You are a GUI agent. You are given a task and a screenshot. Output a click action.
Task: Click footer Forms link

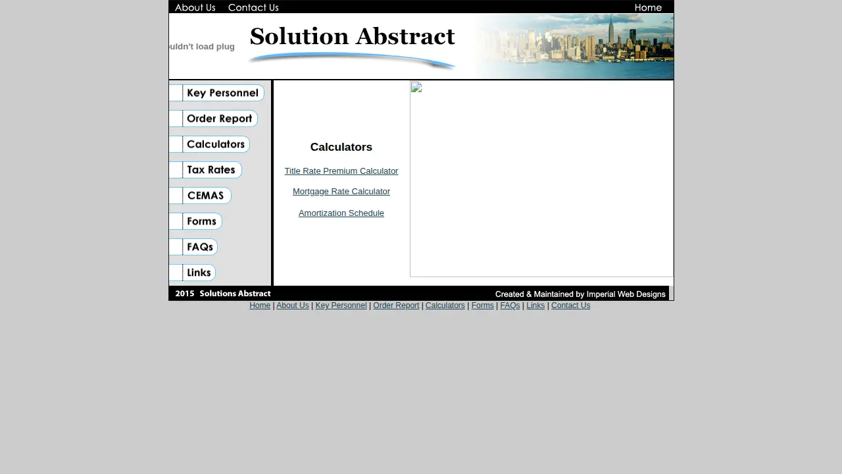[482, 305]
